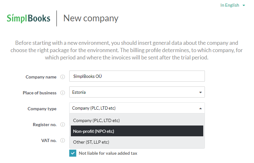The image size is (254, 163).
Task: Click the VAT no. label
Action: pyautogui.click(x=49, y=140)
